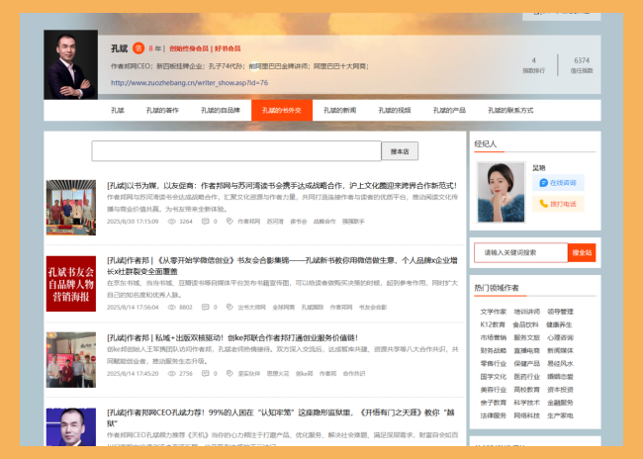Click the comment icon on first article
643x459 pixels.
point(205,222)
